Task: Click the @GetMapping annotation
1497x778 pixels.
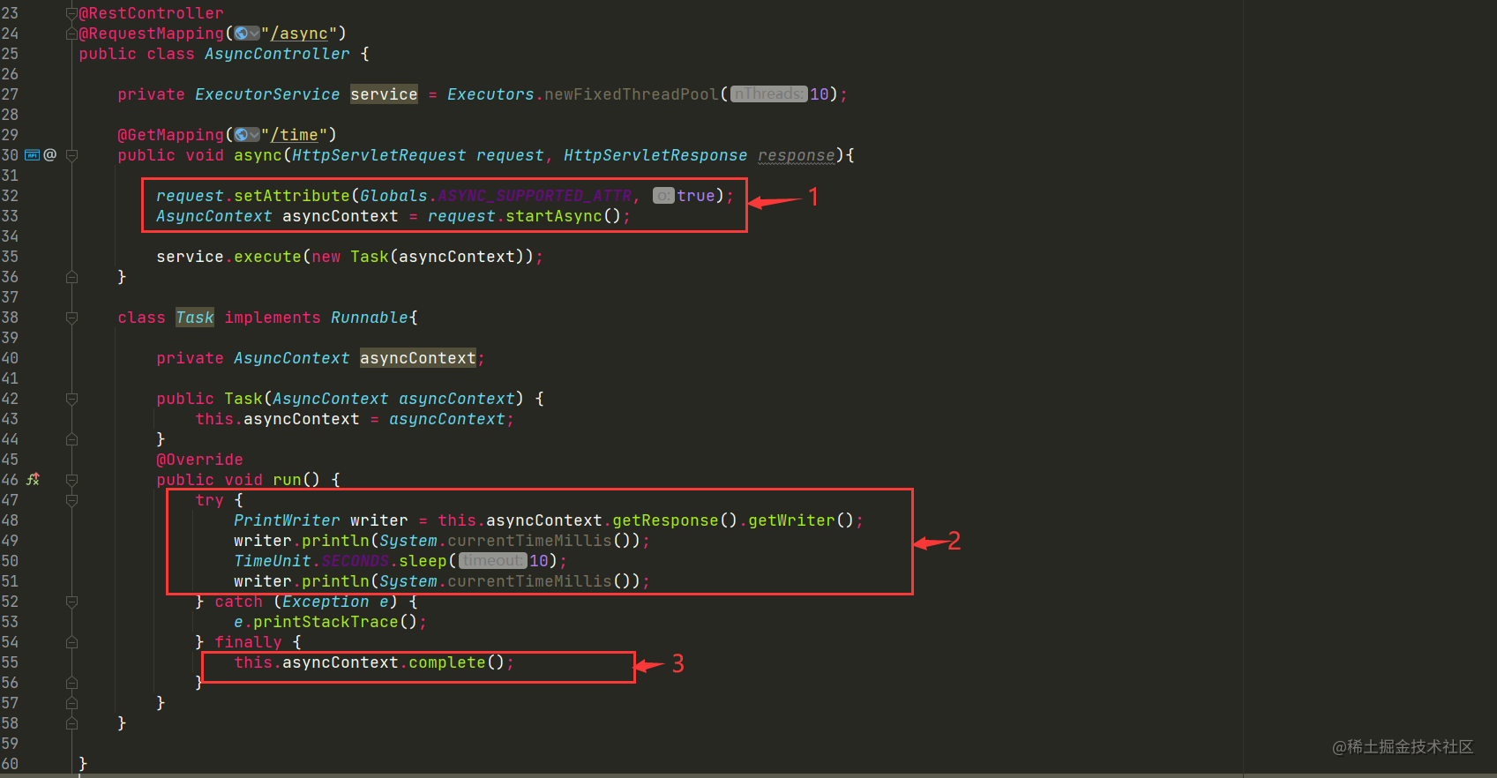Action: [x=171, y=135]
